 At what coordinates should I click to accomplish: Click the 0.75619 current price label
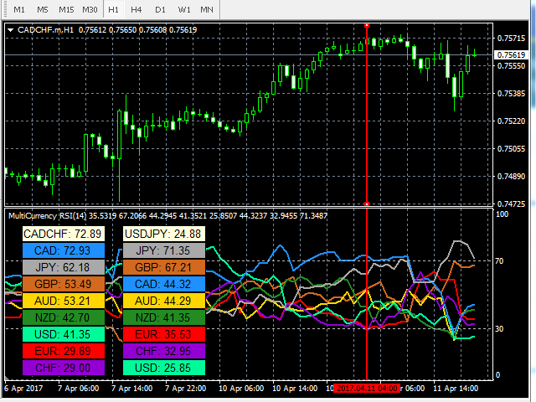[511, 55]
